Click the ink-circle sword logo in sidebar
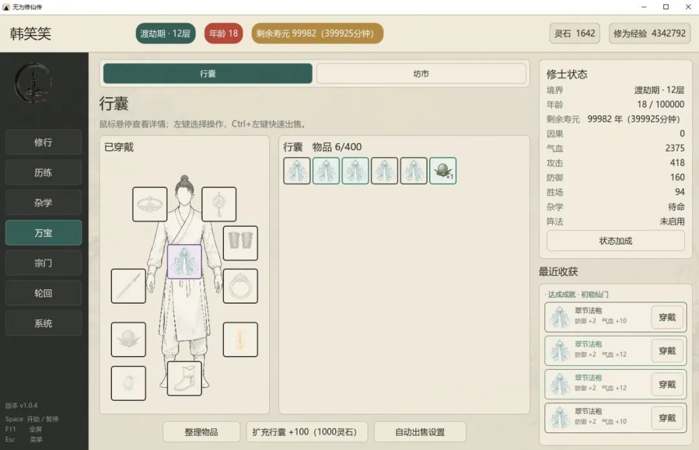Screen dimensions: 699x450 coord(34,84)
